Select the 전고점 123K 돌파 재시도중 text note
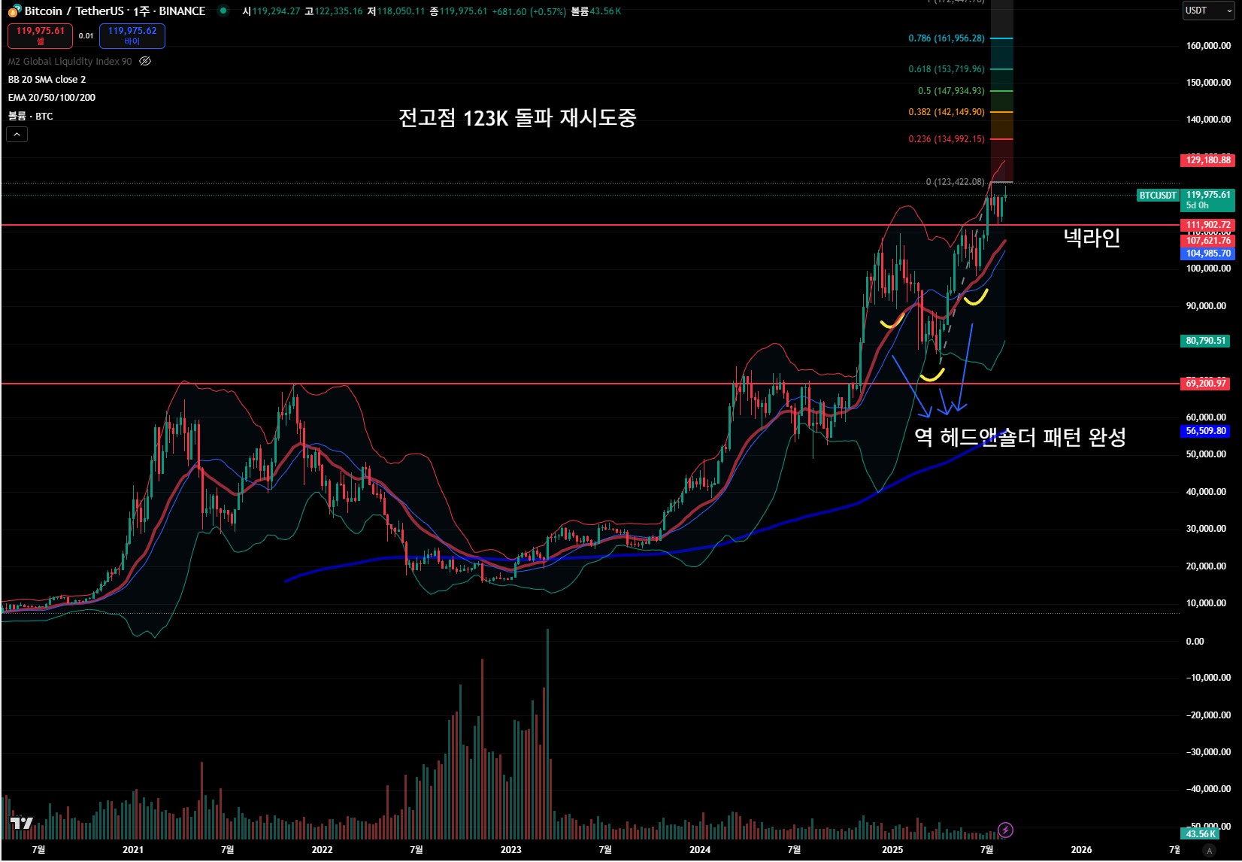 [517, 118]
